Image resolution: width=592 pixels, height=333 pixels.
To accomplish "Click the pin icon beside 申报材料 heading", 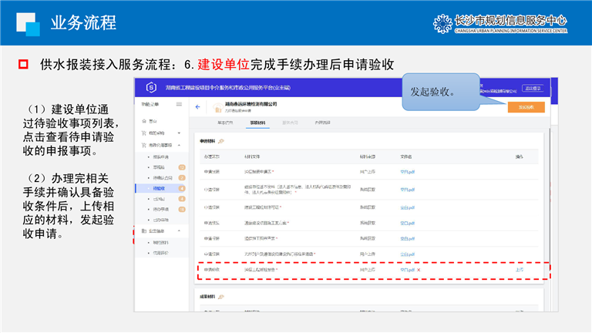I will [x=222, y=141].
